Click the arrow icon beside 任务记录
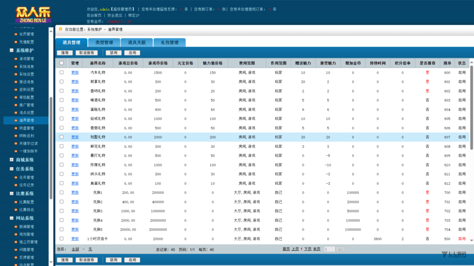This screenshot has width=474, height=266. 16,185
